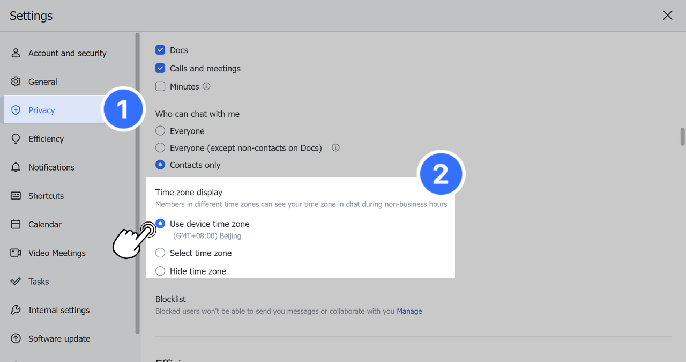Click the Tasks checkmark icon
The image size is (686, 362).
(16, 282)
